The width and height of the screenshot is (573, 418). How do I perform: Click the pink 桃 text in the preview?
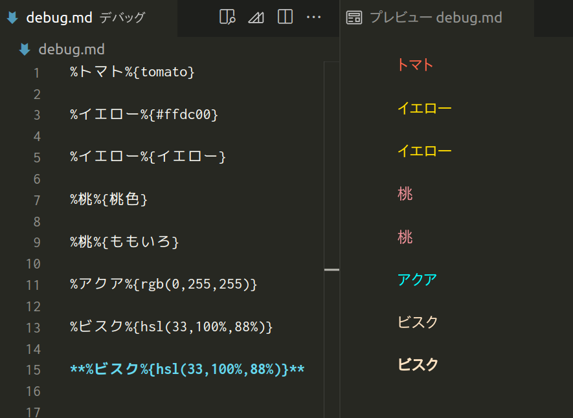pyautogui.click(x=405, y=193)
